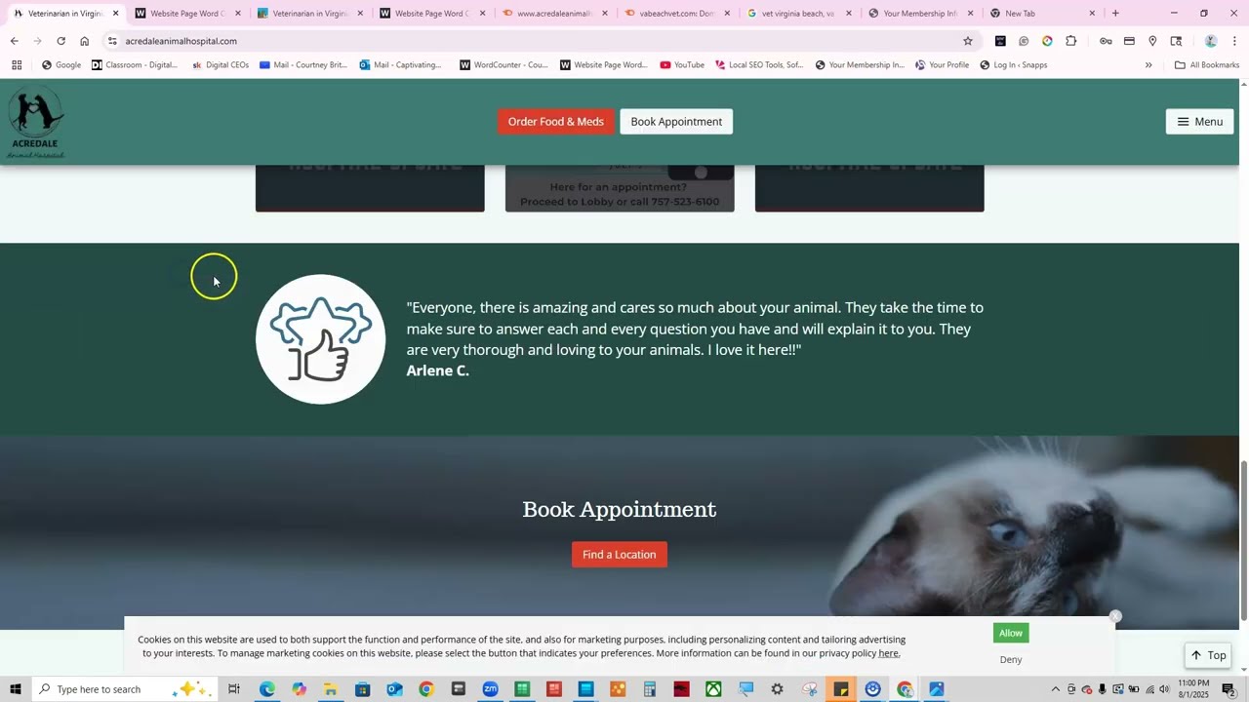Open the Digital CEOs bookmark
Screen dimensions: 1249x702
coord(221,65)
